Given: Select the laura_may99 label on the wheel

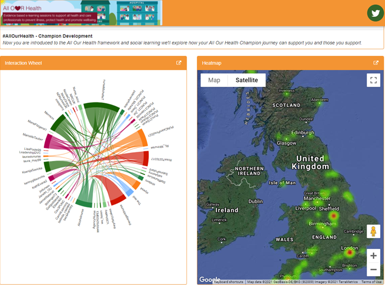Looking at the screenshot, I should [32, 160].
